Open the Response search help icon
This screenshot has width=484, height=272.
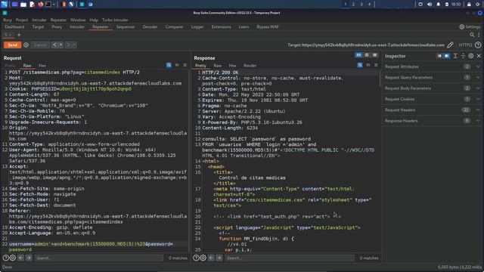pos(196,258)
